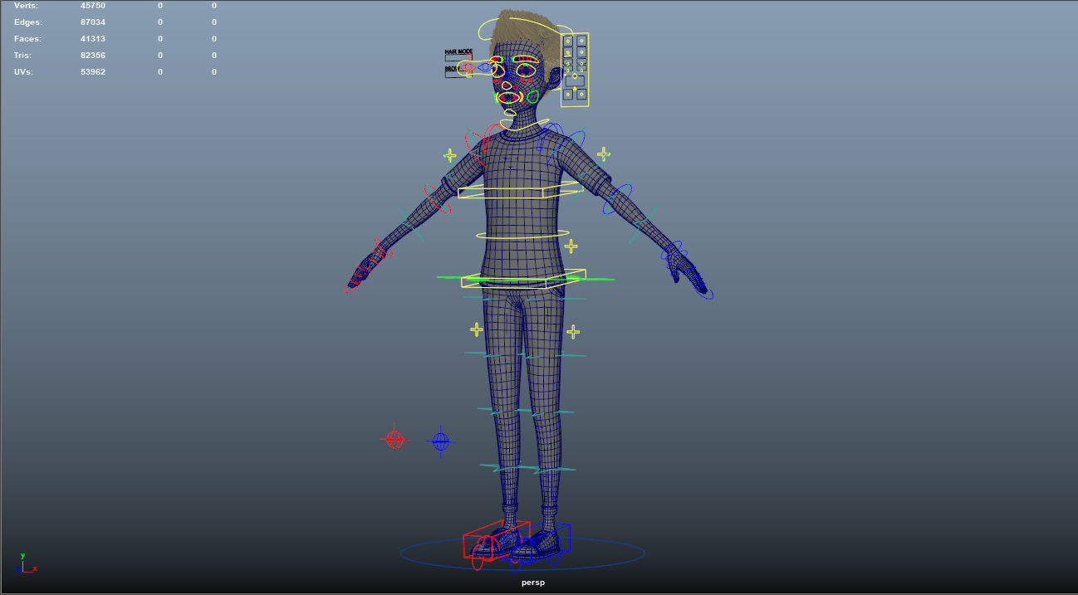The image size is (1078, 595).
Task: Select the blue ground root circle control
Action: (x=522, y=553)
